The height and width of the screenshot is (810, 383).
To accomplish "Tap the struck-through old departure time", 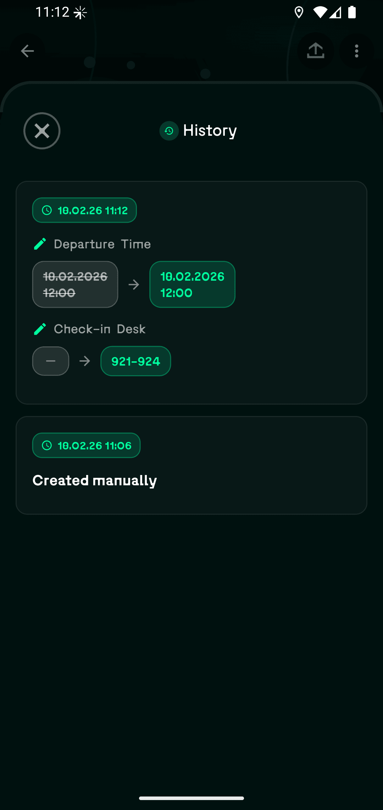I will 75,285.
